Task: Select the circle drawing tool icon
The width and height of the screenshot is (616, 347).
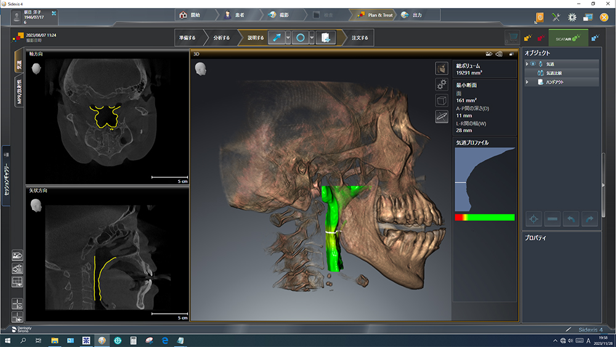Action: [301, 38]
